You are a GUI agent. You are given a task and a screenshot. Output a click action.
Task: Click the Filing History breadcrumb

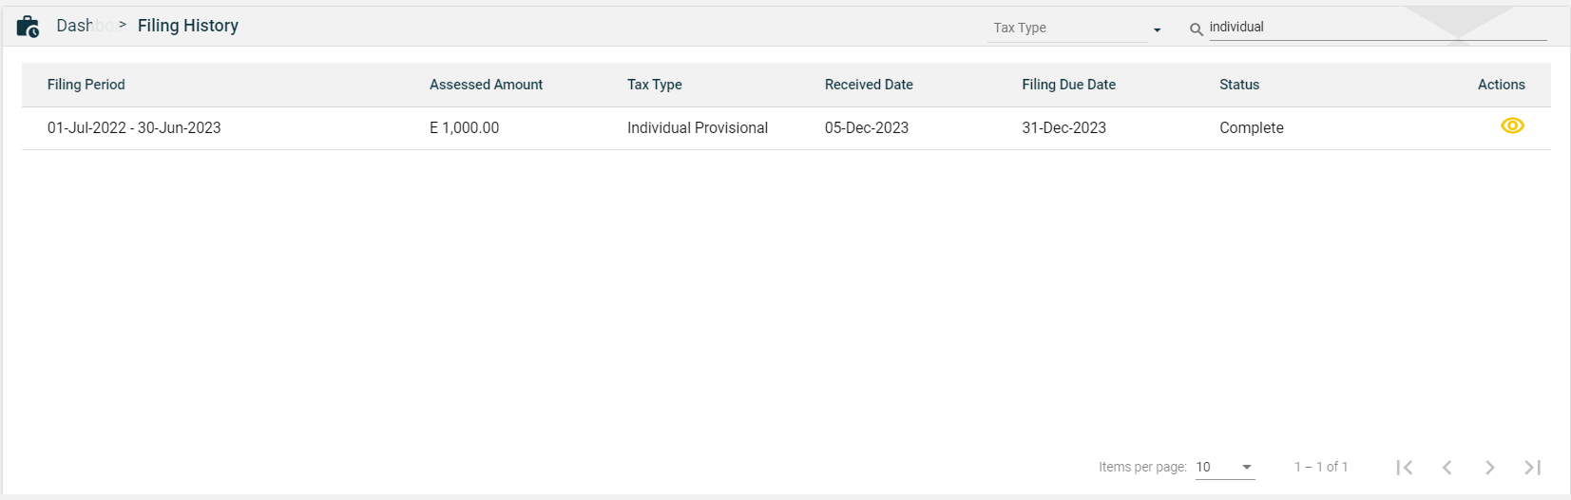tap(188, 26)
